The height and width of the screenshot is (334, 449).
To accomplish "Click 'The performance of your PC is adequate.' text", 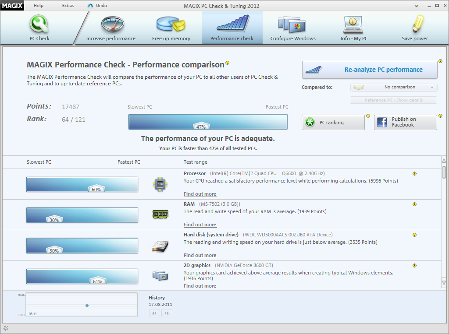I will point(208,139).
